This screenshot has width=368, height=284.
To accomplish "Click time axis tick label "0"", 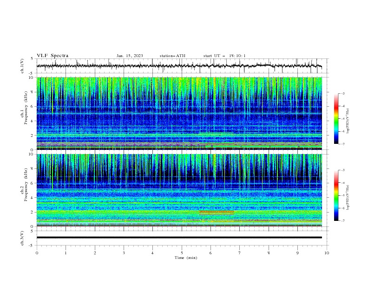I will (37, 253).
